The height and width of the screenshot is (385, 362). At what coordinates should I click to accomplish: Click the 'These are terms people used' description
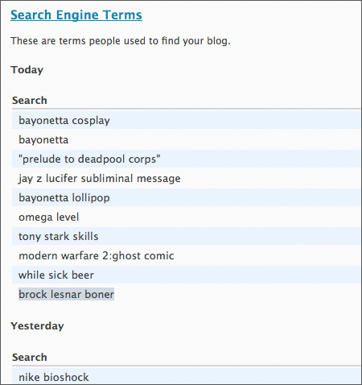point(121,41)
